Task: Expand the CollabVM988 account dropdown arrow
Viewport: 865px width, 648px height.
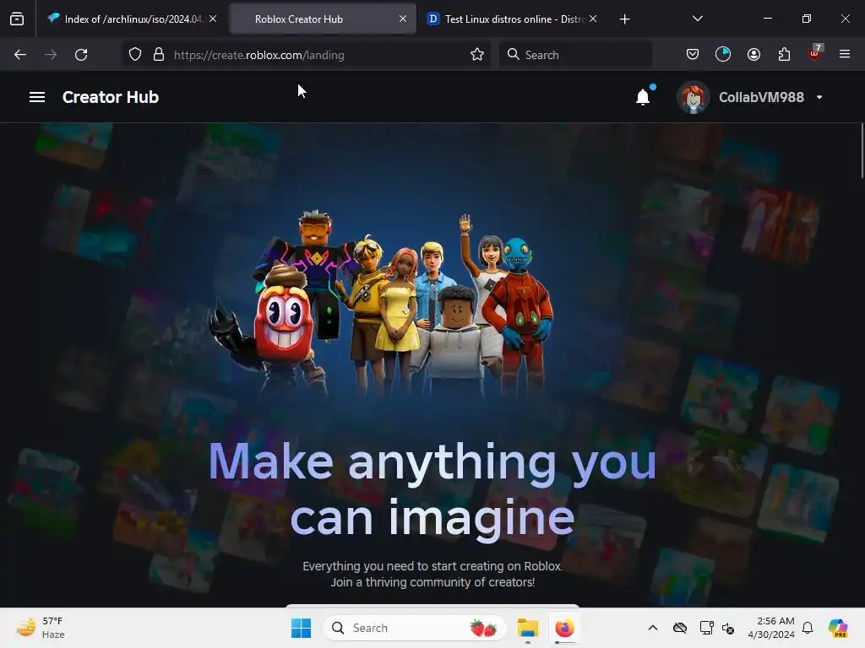Action: [819, 97]
